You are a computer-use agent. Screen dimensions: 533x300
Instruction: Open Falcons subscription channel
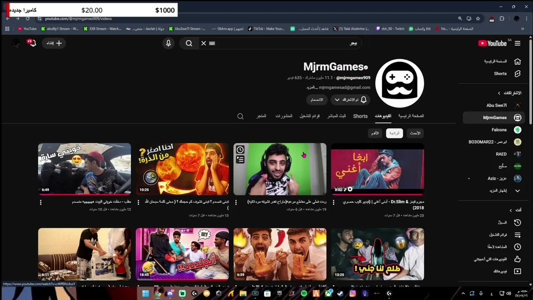coord(503,130)
